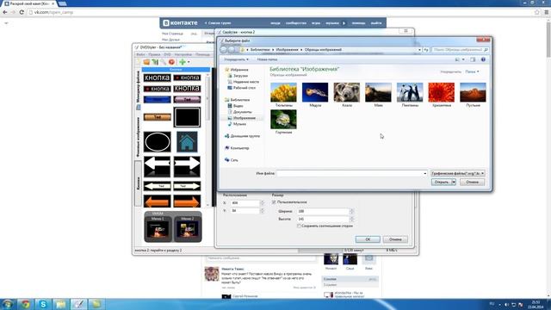Image resolution: width=551 pixels, height=310 pixels.
Task: Select the black ellipse button template
Action: [157, 141]
